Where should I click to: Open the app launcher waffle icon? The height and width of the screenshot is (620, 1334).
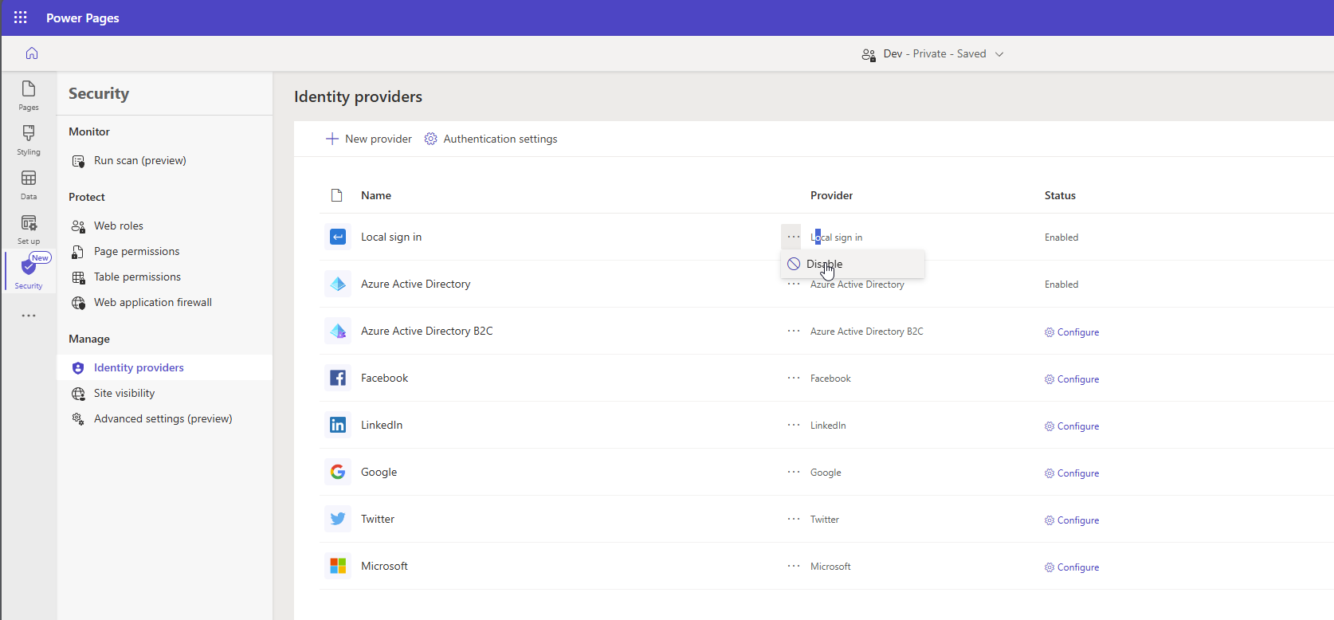[x=21, y=18]
